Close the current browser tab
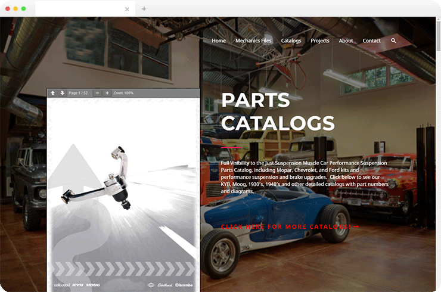 [127, 9]
